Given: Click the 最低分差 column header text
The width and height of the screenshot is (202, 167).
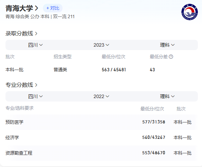Looking at the screenshot, I should pyautogui.click(x=159, y=57).
